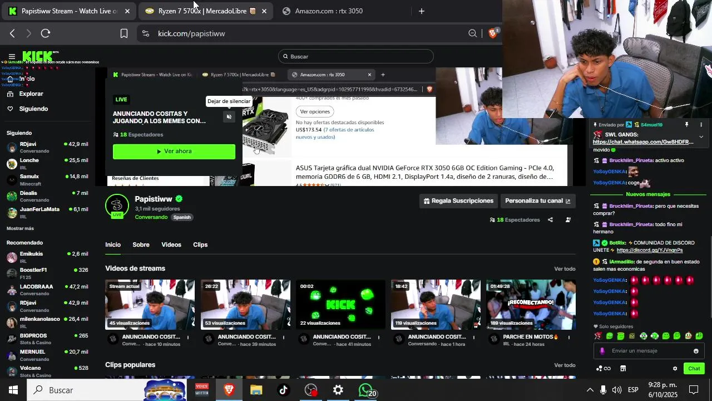
Task: Open the Kick hamburger menu
Action: click(x=12, y=56)
